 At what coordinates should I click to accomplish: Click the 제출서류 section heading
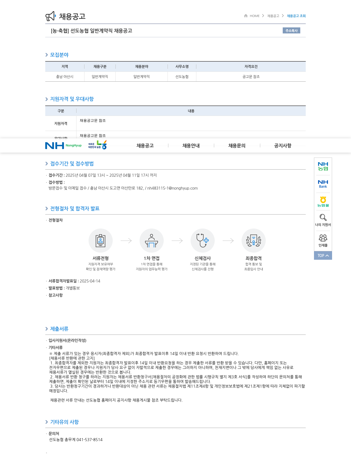pyautogui.click(x=59, y=329)
